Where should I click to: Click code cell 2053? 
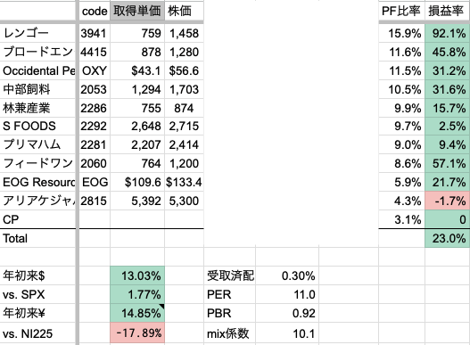pos(95,89)
